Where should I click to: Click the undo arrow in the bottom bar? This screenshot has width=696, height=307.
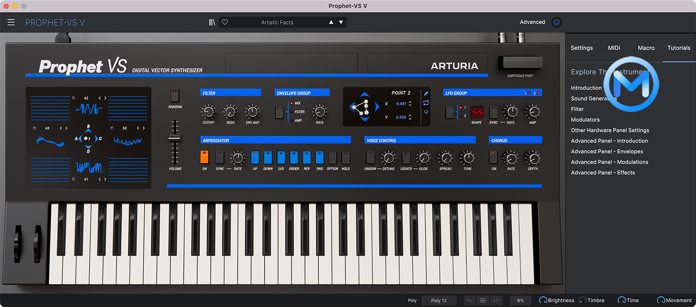[469, 300]
